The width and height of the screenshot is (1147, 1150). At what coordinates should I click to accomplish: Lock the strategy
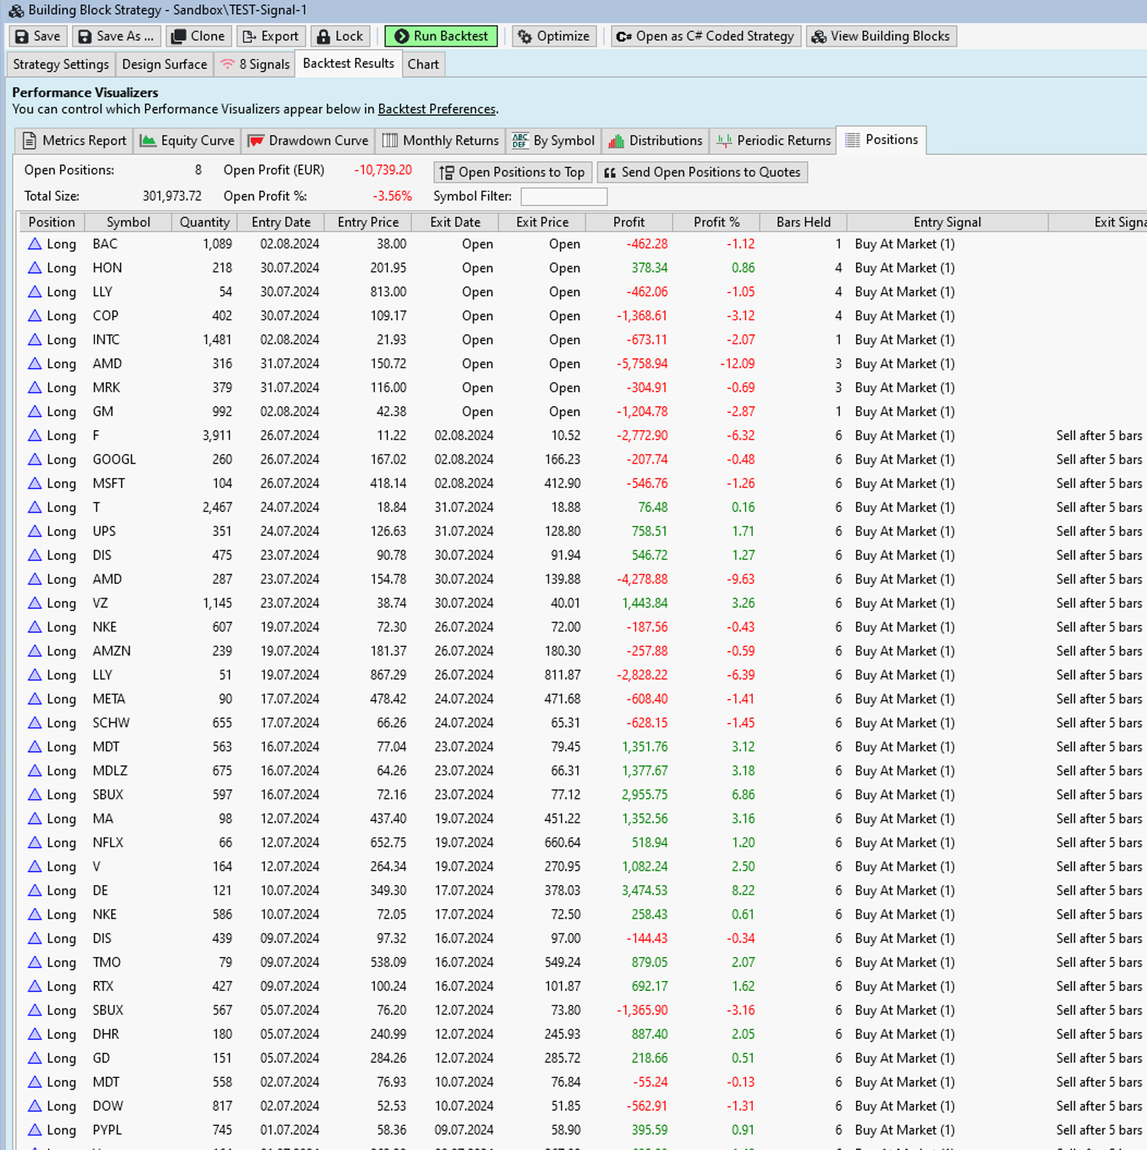pos(340,36)
